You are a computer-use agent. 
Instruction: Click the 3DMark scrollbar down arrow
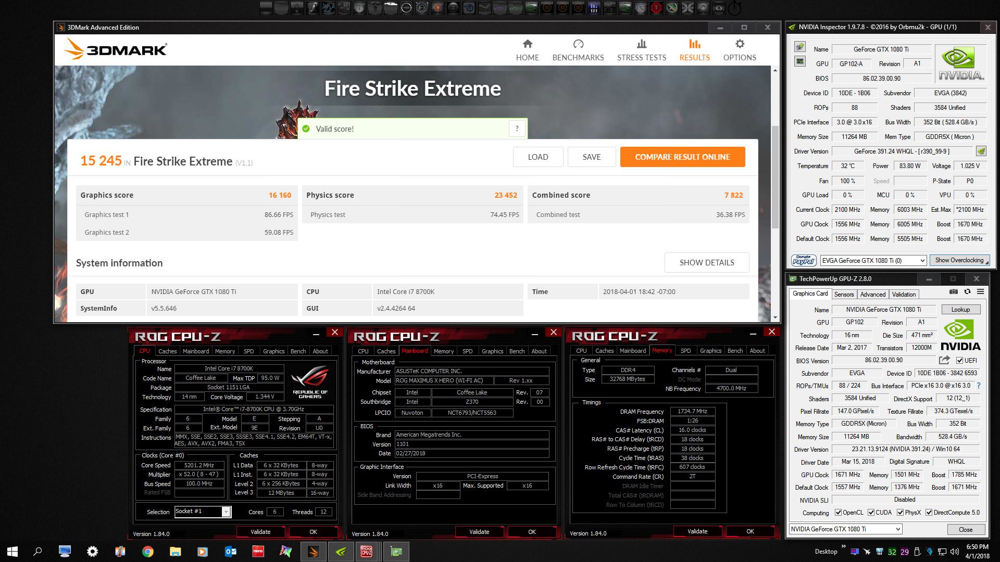coord(775,317)
